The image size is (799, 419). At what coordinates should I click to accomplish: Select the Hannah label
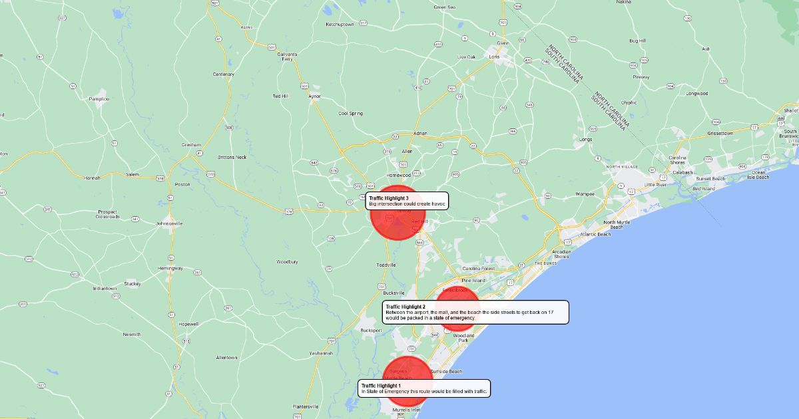click(x=92, y=178)
